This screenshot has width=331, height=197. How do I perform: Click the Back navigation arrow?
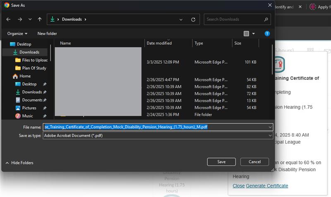(x=9, y=19)
